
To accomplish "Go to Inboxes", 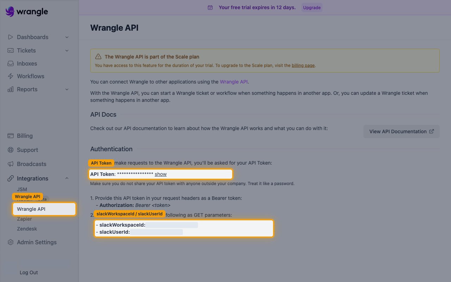I will click(x=27, y=63).
